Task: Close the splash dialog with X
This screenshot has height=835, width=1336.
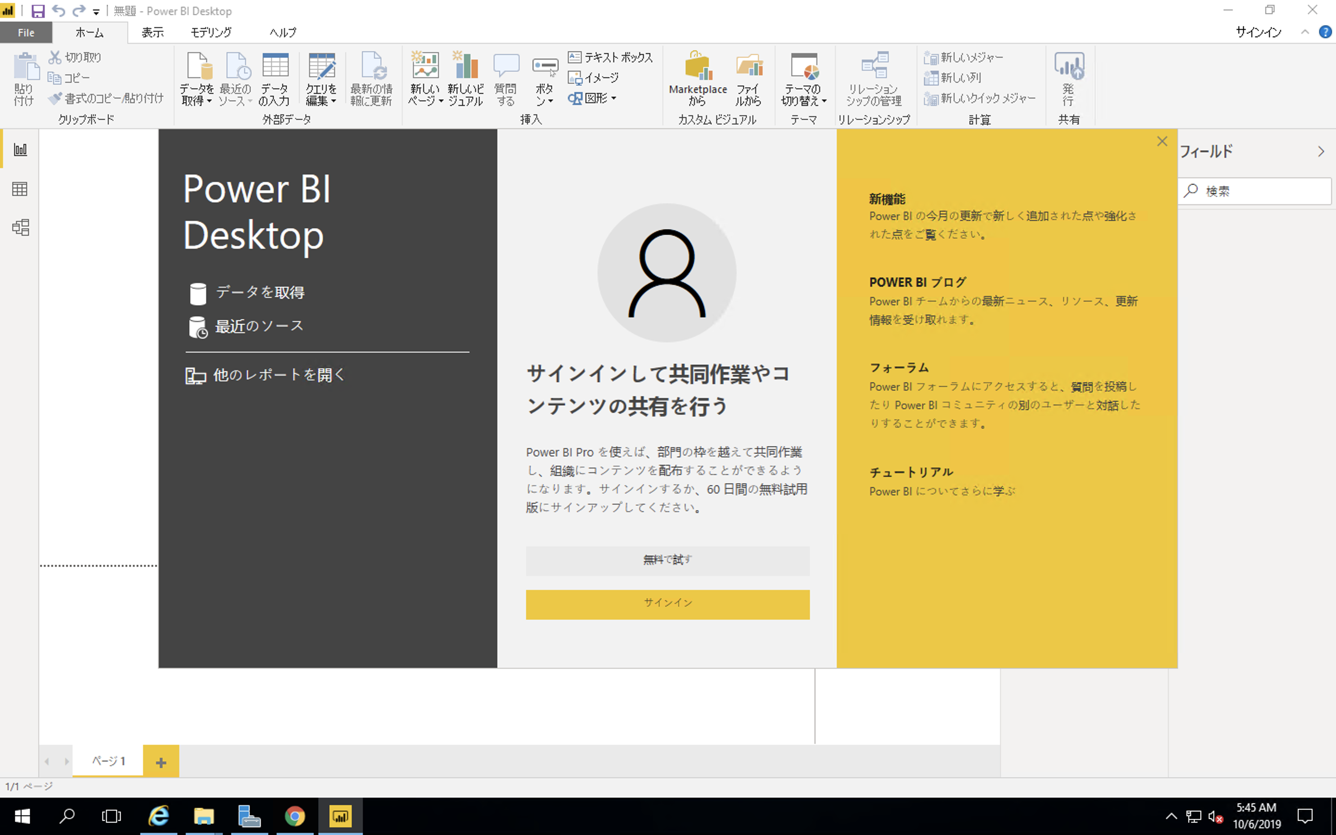Action: 1162,141
